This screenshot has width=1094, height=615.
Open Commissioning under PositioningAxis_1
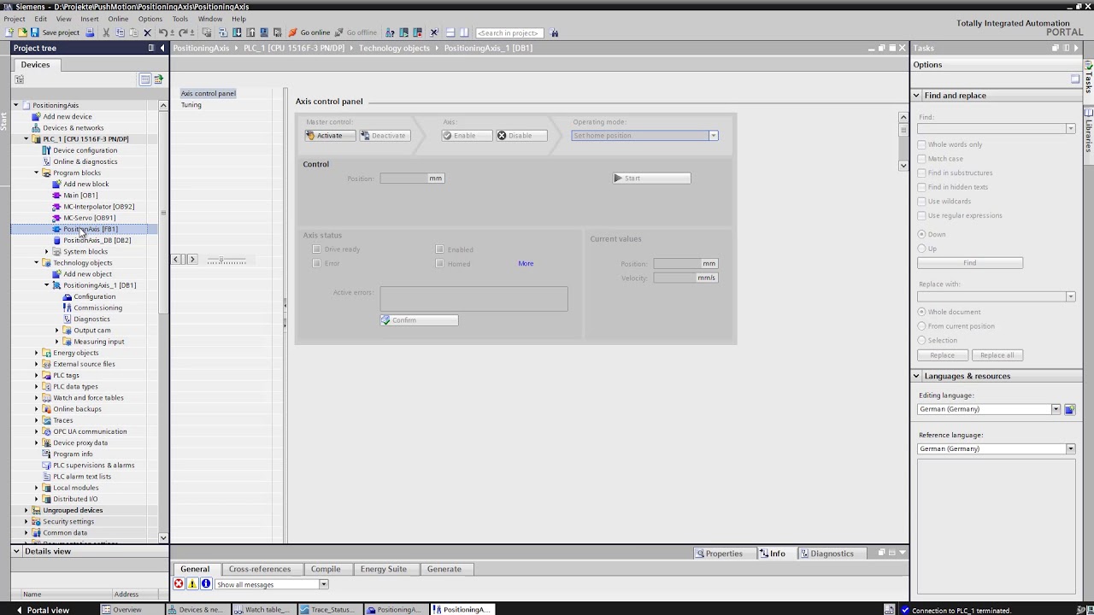point(97,307)
